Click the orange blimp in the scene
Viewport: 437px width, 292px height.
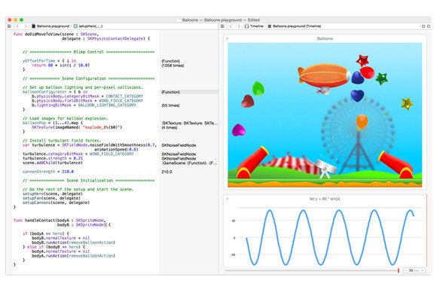(324, 75)
